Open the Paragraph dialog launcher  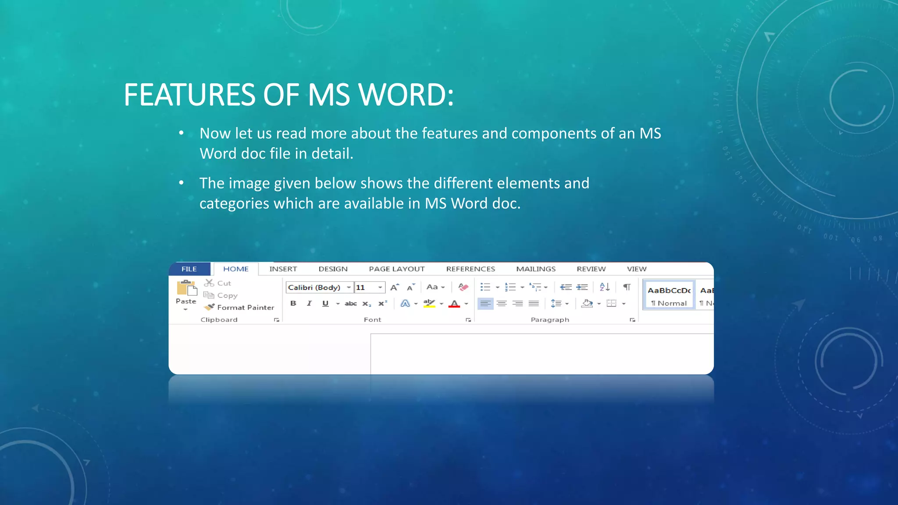(632, 320)
